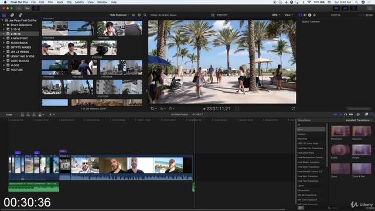Open the Edit menu
This screenshot has height=211, width=375.
click(42, 2)
